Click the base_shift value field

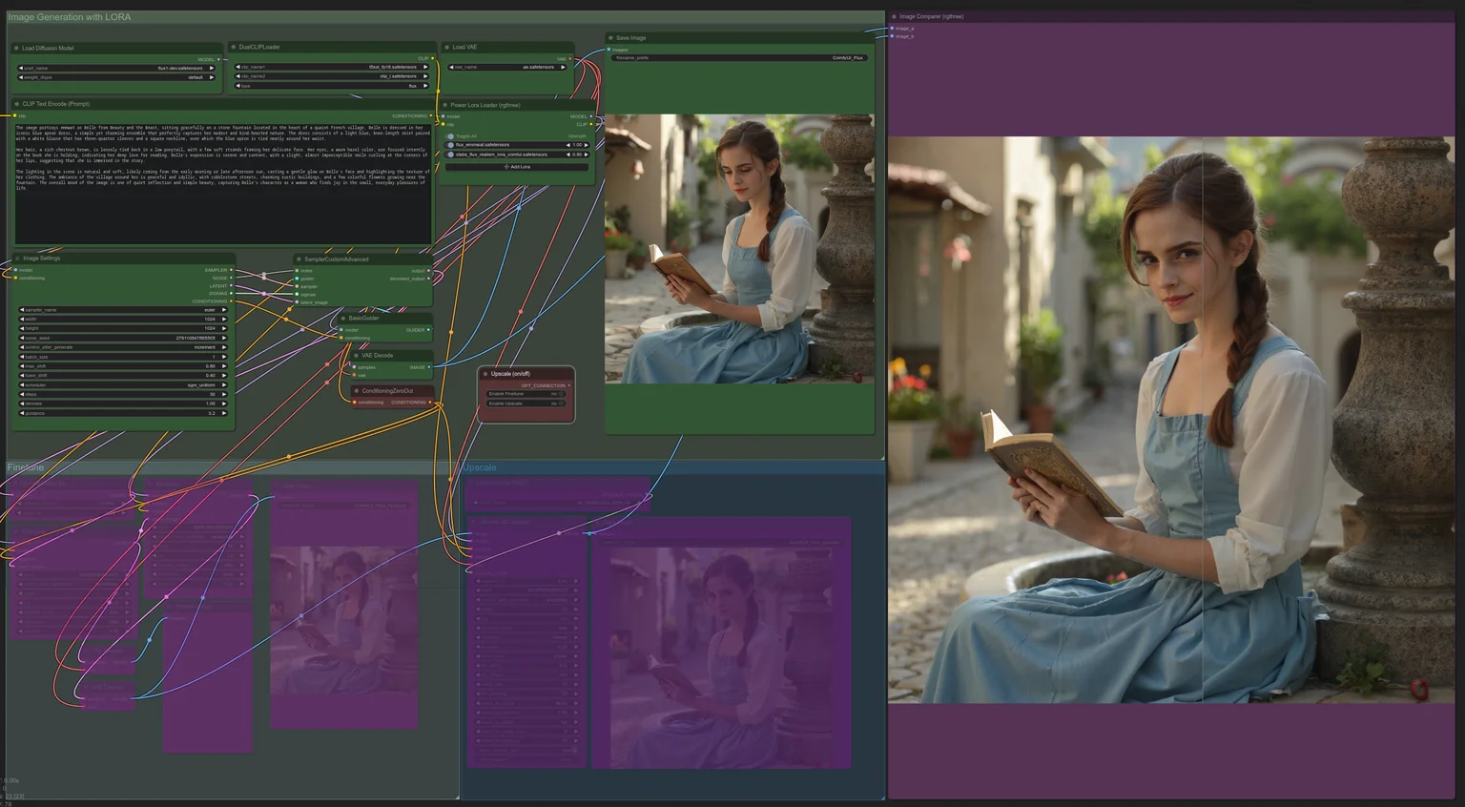[x=123, y=376]
